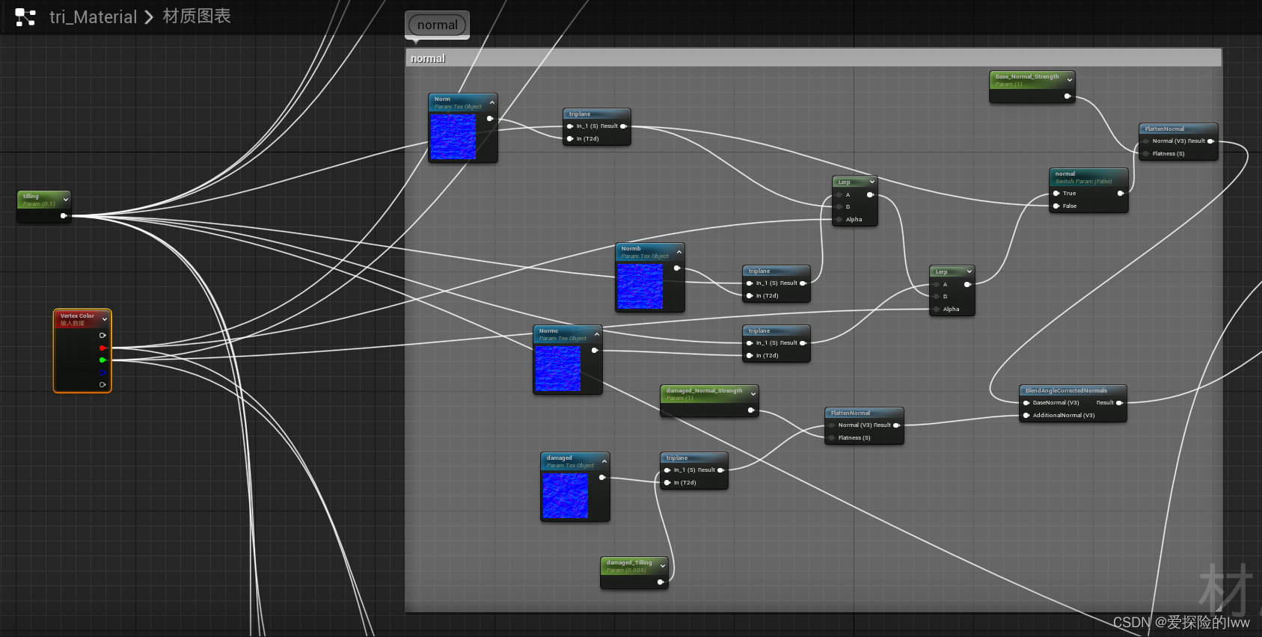Collapse the Normb texture object node
The height and width of the screenshot is (637, 1262).
679,252
